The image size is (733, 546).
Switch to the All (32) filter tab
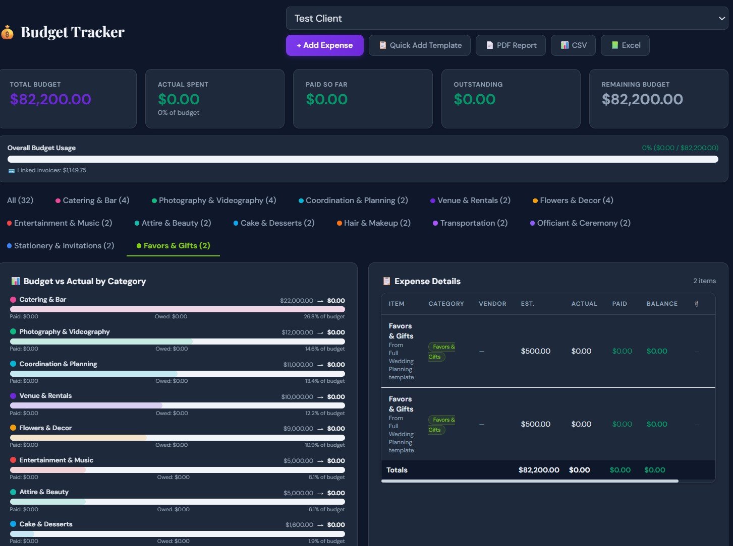click(20, 200)
